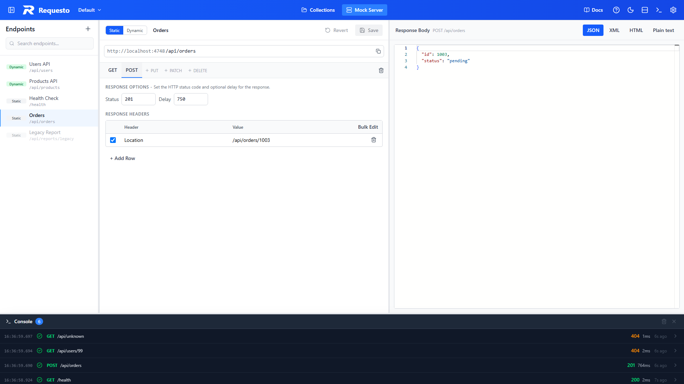Image resolution: width=684 pixels, height=384 pixels.
Task: Copy the endpoint URL icon
Action: [x=378, y=51]
